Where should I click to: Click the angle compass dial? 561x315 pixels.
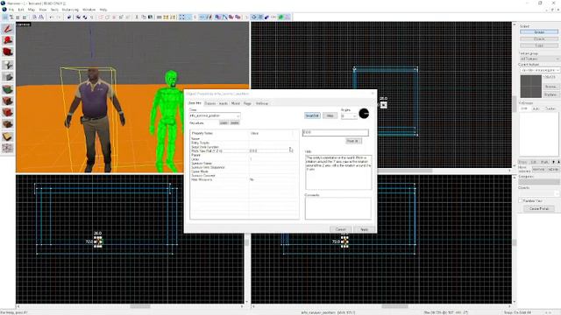(x=364, y=114)
